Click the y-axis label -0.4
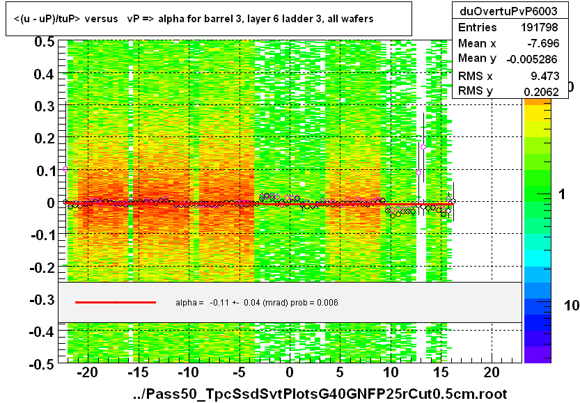 [42, 331]
